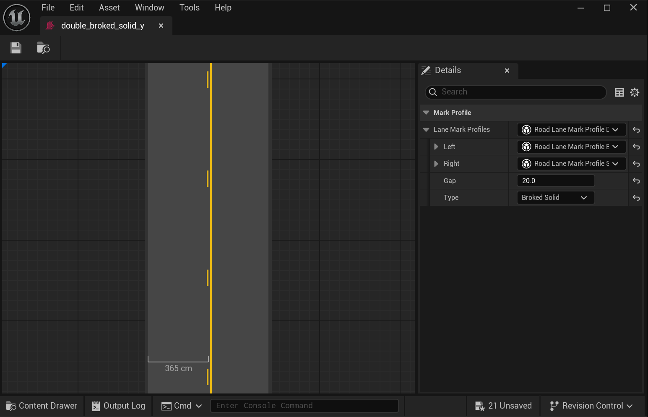
Task: Open the Left profile class dropdown
Action: click(x=571, y=147)
